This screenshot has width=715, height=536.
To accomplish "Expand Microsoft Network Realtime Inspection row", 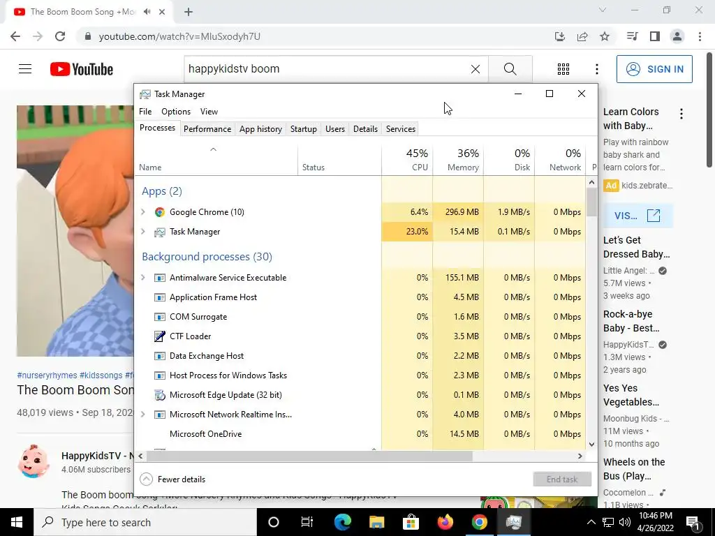I will click(142, 415).
